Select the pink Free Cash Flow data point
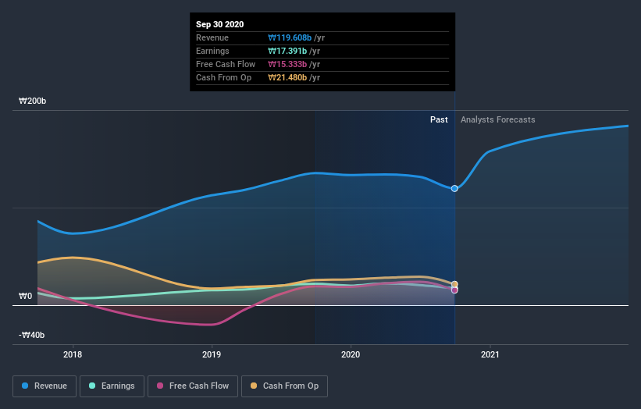The image size is (641, 409). 454,290
